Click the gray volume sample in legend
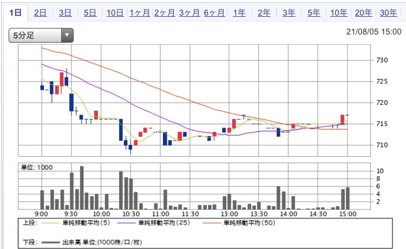This screenshot has height=249, width=406. coord(50,243)
